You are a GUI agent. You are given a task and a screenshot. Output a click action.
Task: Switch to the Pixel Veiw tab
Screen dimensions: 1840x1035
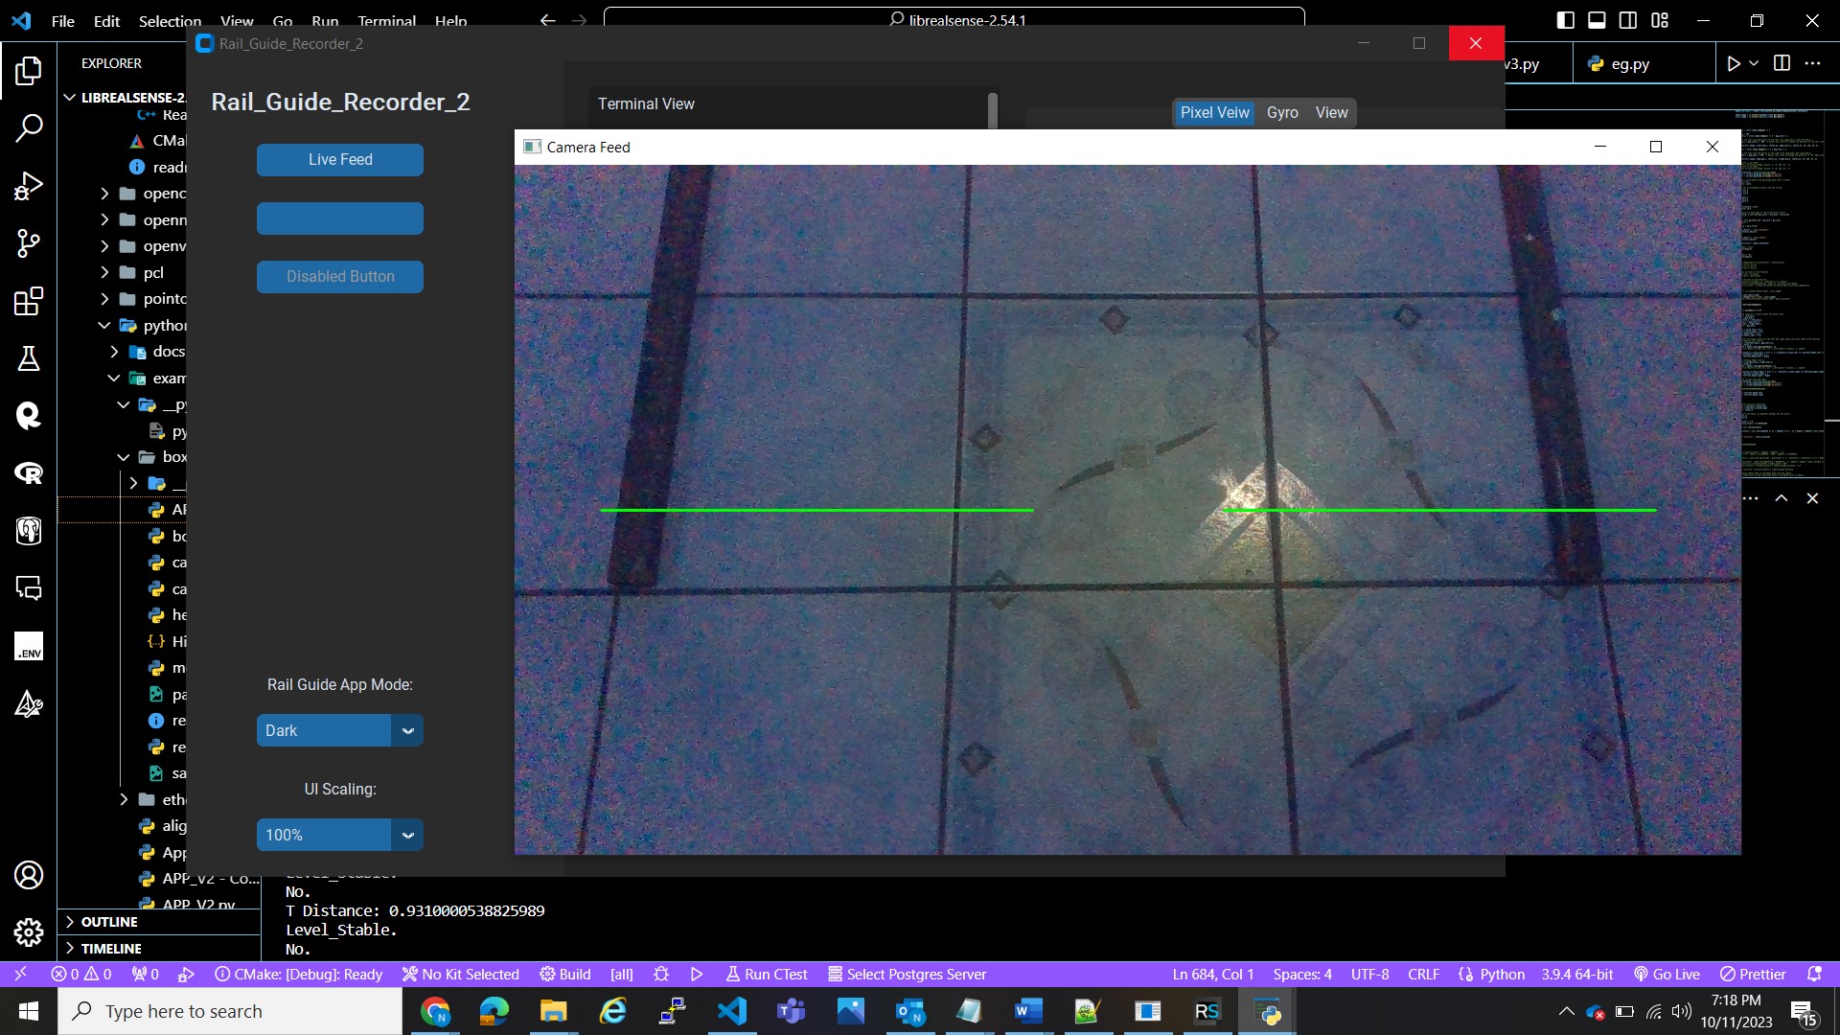coord(1214,112)
